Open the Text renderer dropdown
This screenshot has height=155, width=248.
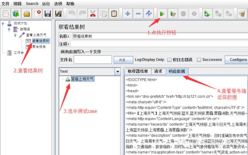point(118,72)
